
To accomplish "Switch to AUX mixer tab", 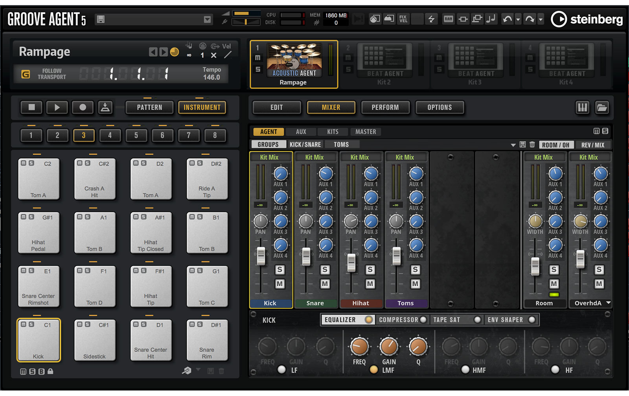I will (x=301, y=132).
